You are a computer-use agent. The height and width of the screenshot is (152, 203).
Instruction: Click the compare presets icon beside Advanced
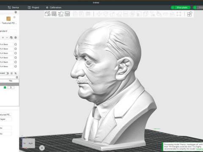click(x=16, y=73)
